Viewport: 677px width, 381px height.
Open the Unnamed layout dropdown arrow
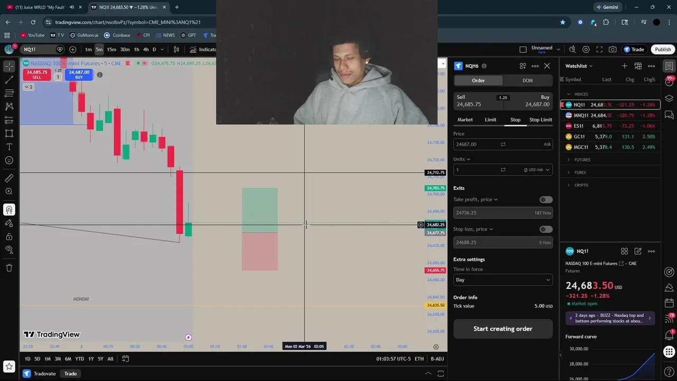[x=558, y=49]
